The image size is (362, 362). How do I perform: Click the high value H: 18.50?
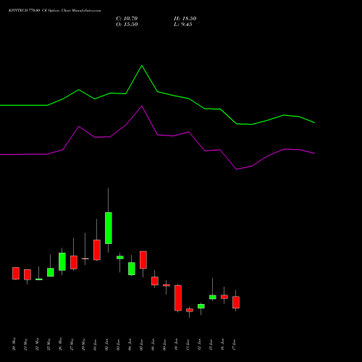pyautogui.click(x=185, y=19)
